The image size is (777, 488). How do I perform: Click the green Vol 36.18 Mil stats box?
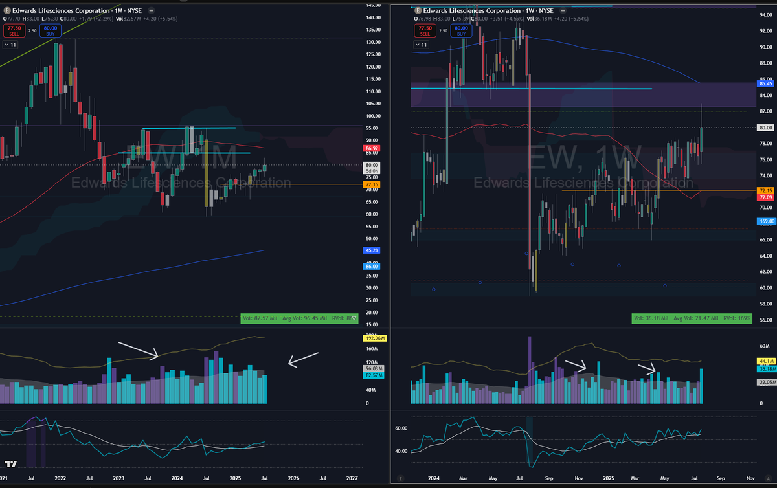coord(691,318)
